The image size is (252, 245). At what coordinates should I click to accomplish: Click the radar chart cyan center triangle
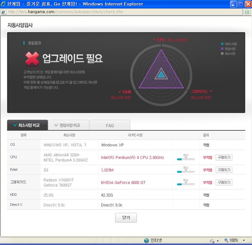pos(161,75)
